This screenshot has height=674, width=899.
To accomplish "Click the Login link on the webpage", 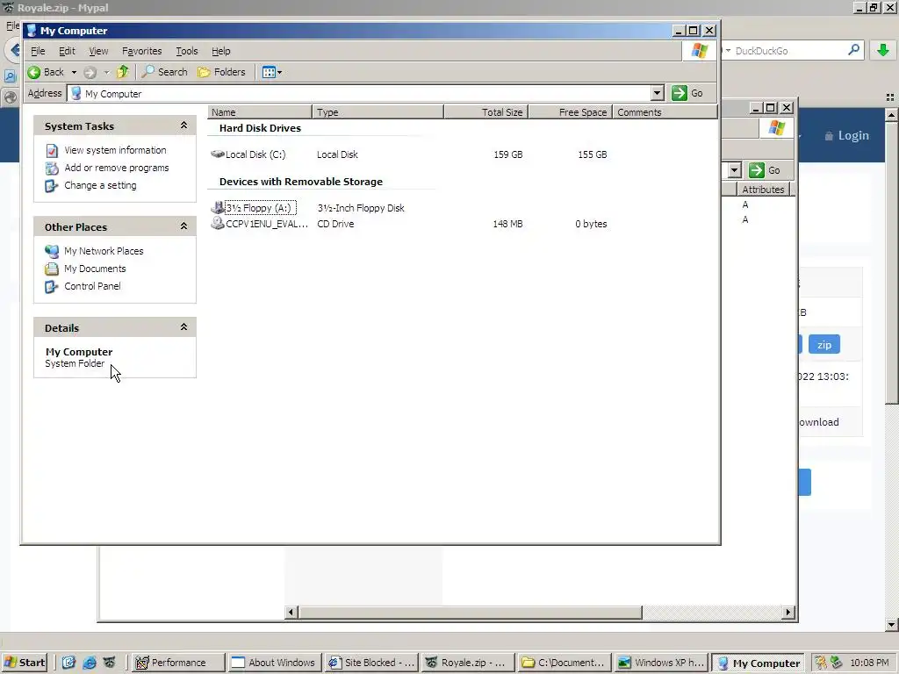I will coord(847,136).
